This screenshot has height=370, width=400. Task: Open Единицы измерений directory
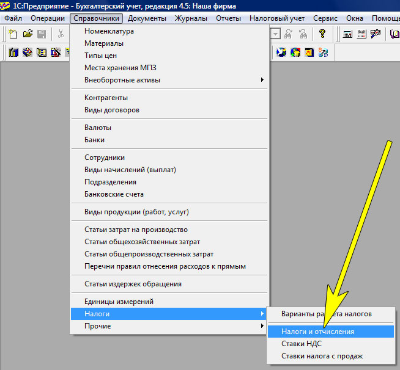point(169,302)
